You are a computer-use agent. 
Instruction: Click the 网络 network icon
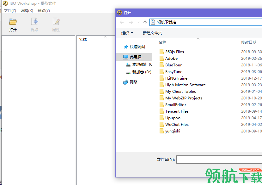coord(126,82)
